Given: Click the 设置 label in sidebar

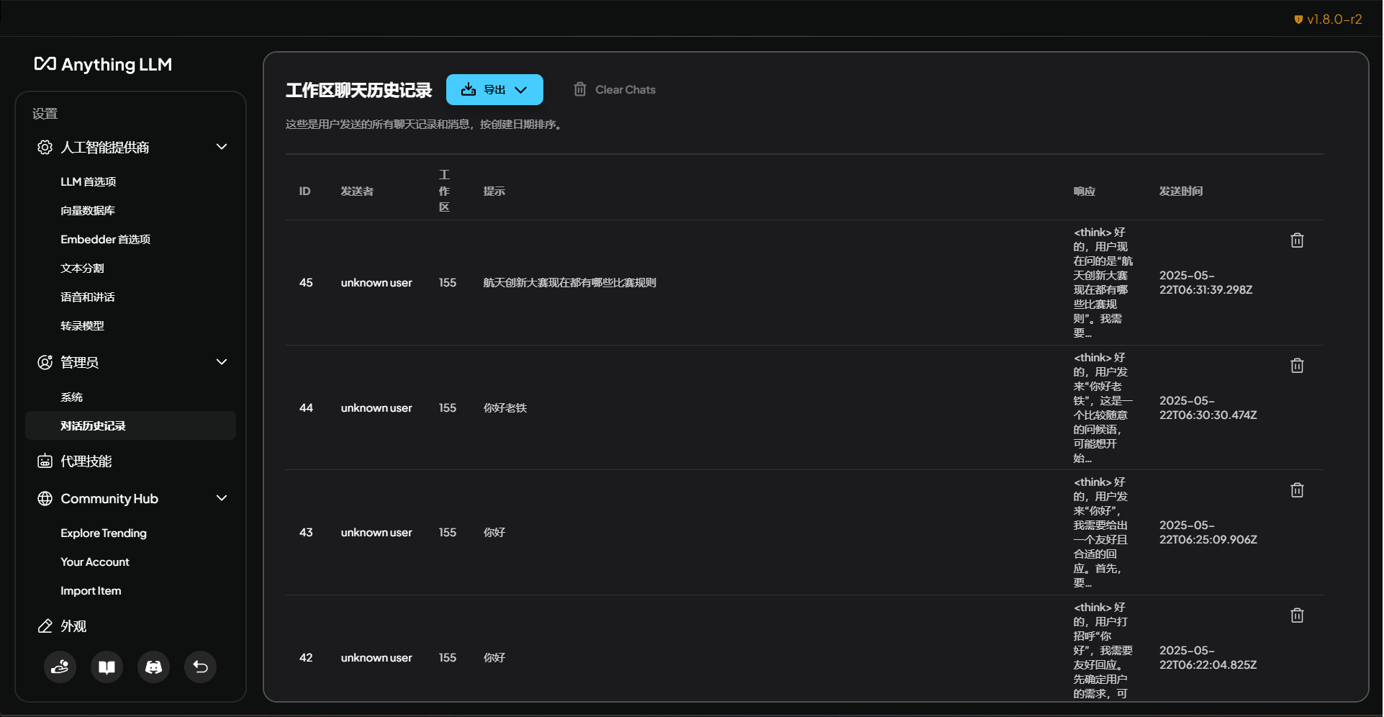Looking at the screenshot, I should coord(45,114).
